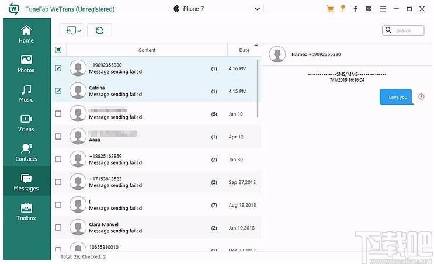Select the Catrina conversation name
Image resolution: width=434 pixels, height=264 pixels.
96,88
